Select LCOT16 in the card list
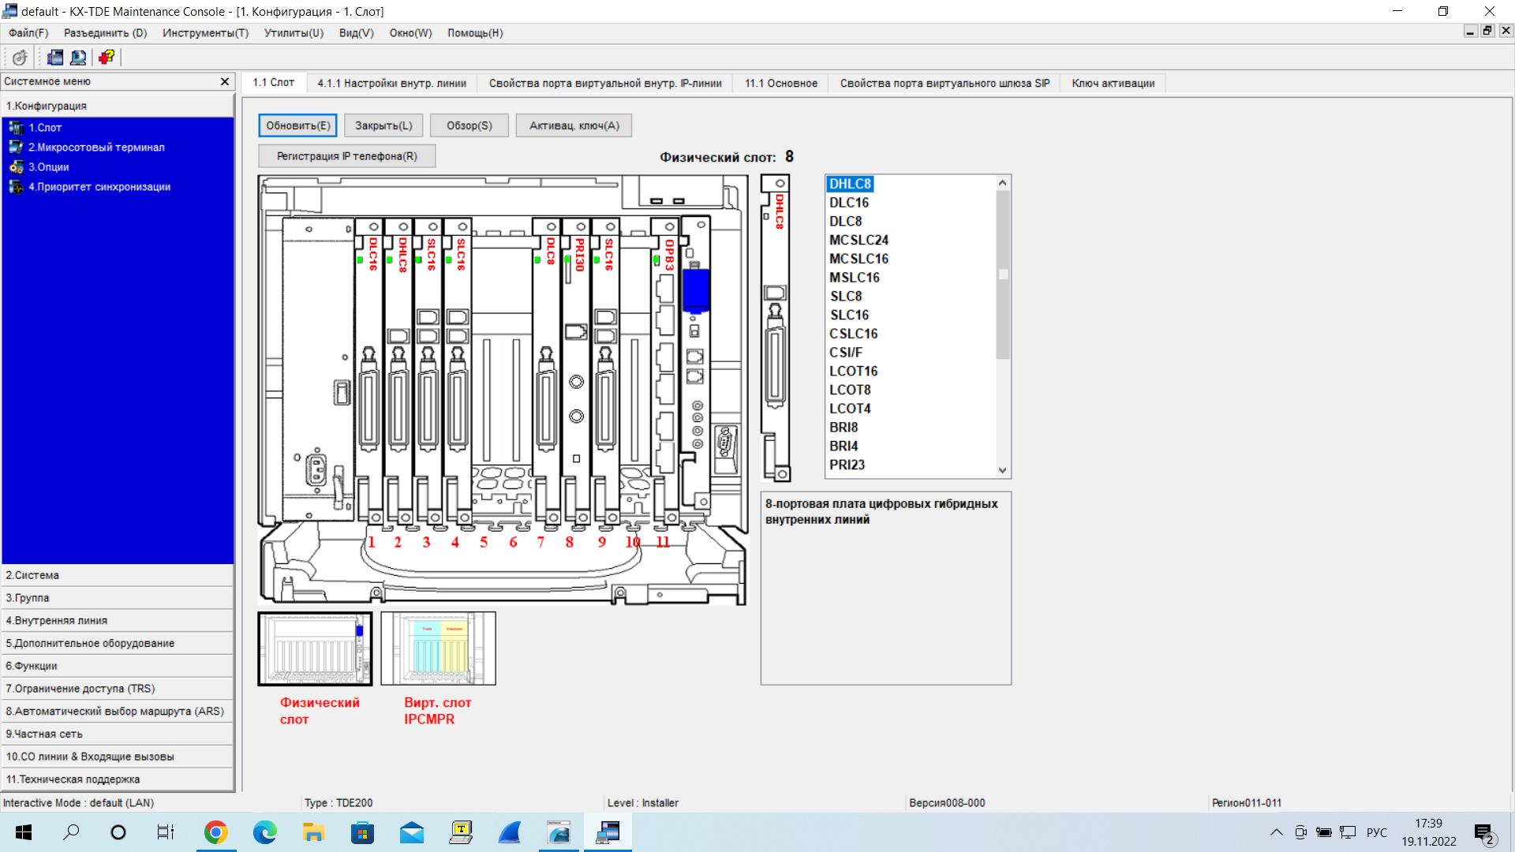The height and width of the screenshot is (852, 1515). click(853, 371)
